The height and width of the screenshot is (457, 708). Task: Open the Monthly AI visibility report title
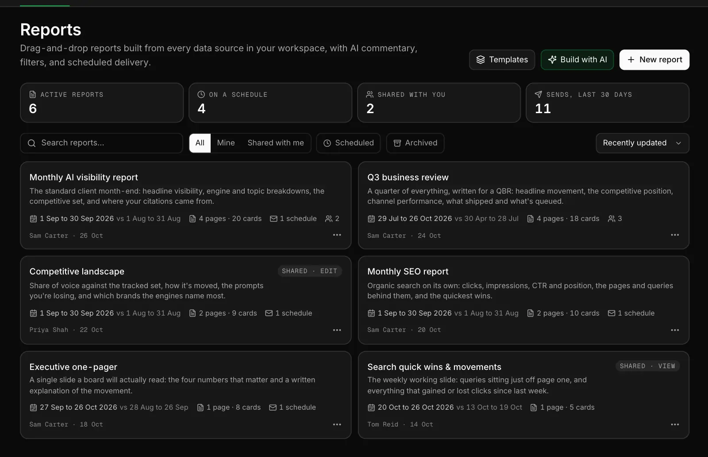pyautogui.click(x=84, y=177)
